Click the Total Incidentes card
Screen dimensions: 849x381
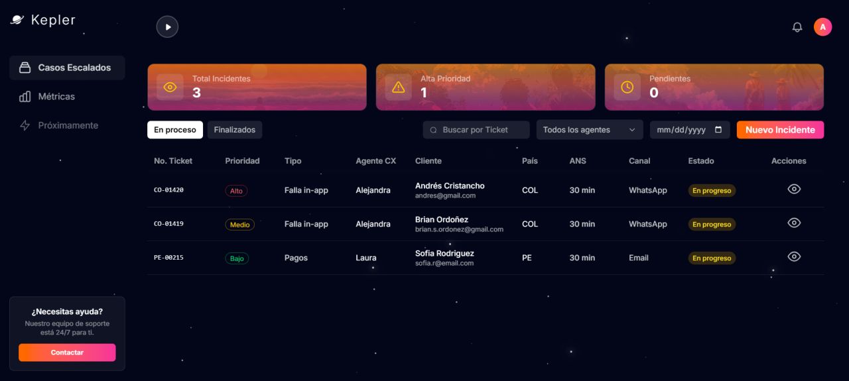click(x=257, y=87)
